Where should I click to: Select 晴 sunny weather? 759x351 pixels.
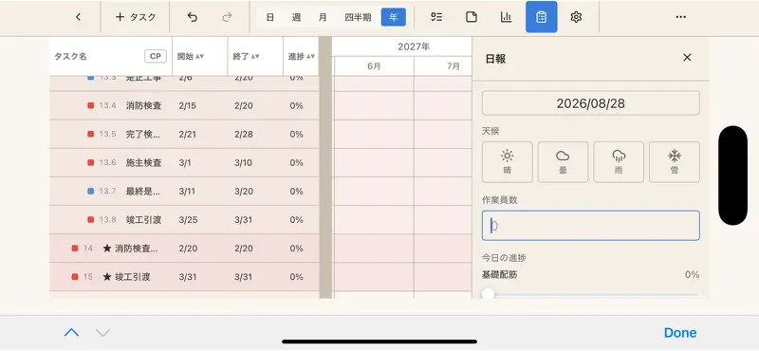[508, 162]
